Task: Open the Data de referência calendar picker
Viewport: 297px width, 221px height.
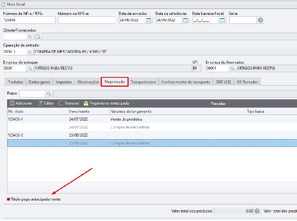Action: [185, 20]
